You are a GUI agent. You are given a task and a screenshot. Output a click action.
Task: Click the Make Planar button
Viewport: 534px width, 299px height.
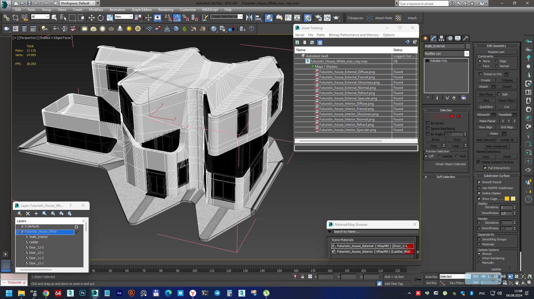488,121
